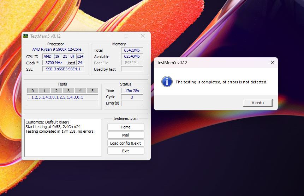Click the empty Used by test field

pyautogui.click(x=132, y=69)
